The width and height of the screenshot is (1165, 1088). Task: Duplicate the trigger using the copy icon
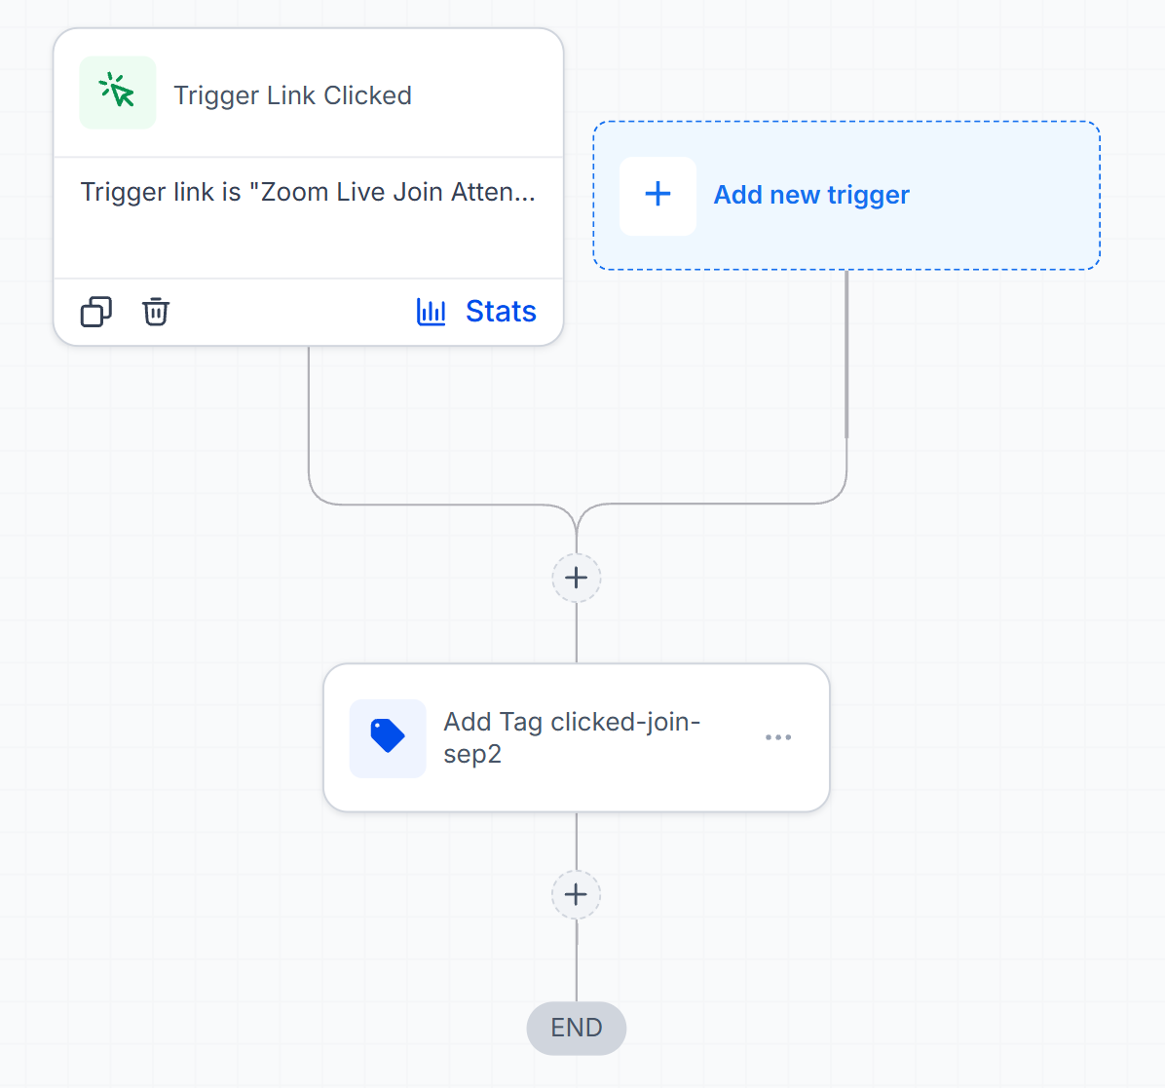95,312
